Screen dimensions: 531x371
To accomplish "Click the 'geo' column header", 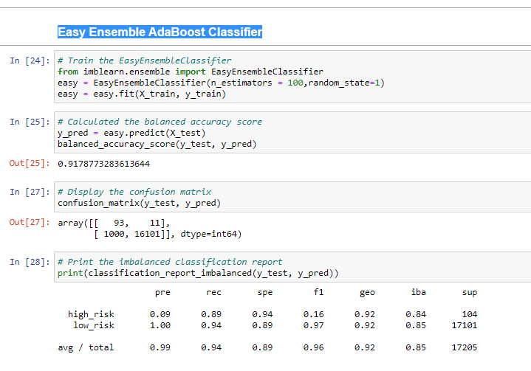I will coord(367,293).
